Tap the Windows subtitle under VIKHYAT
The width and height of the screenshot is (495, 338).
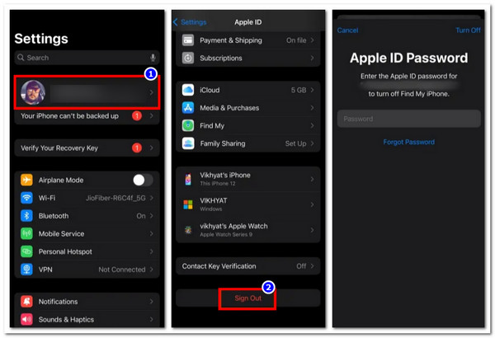coord(211,209)
